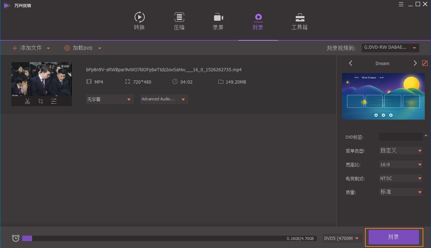The image size is (431, 248).
Task: Click the 149.20MB folder size icon
Action: coord(221,82)
